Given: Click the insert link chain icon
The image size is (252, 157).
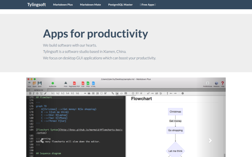Looking at the screenshot, I should [x=113, y=93].
